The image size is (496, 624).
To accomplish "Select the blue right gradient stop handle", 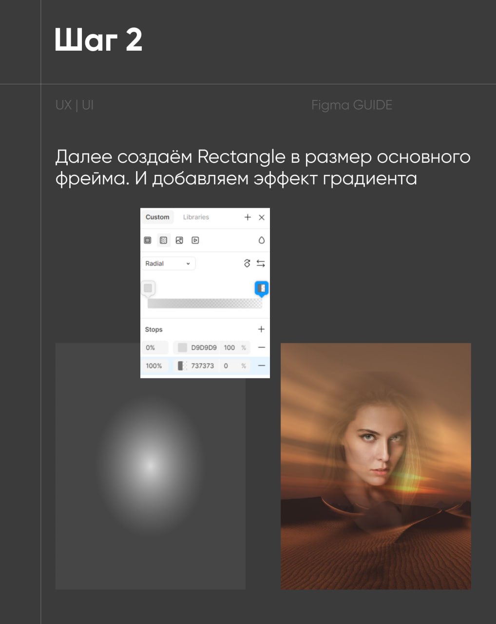I will click(x=262, y=288).
